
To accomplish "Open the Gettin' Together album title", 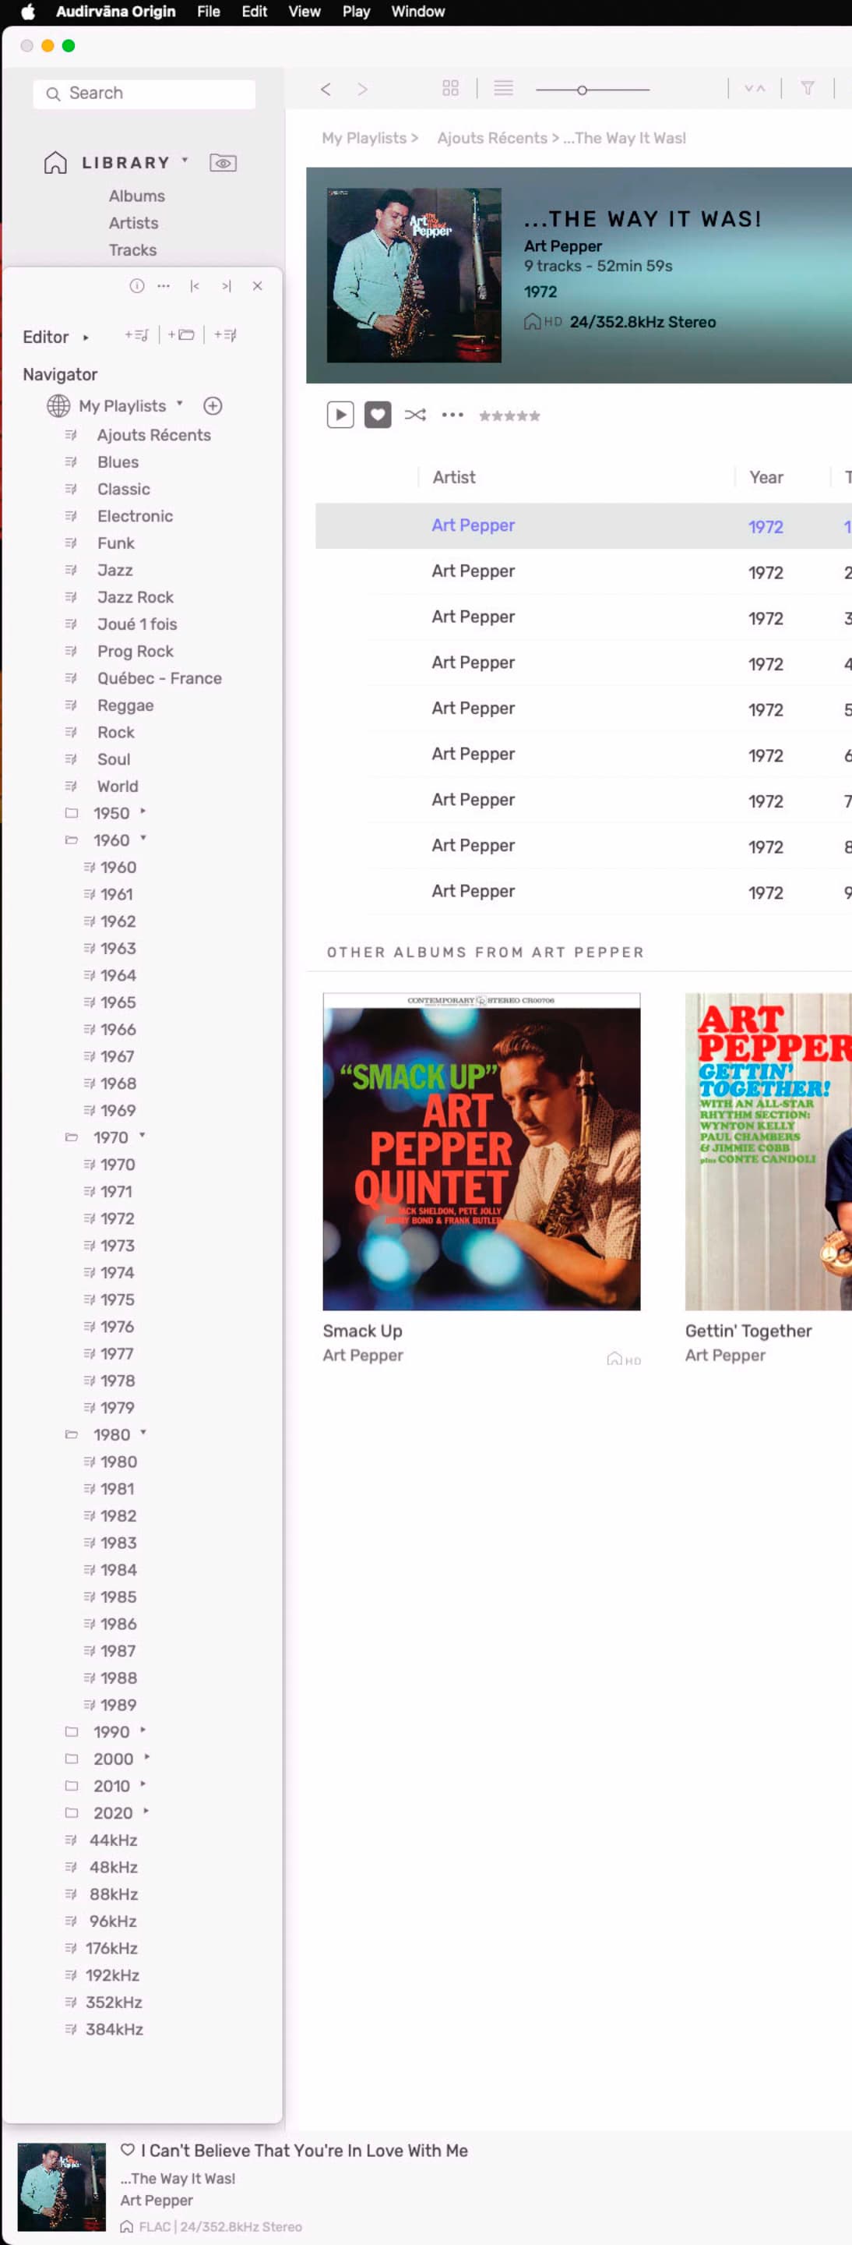I will click(748, 1331).
